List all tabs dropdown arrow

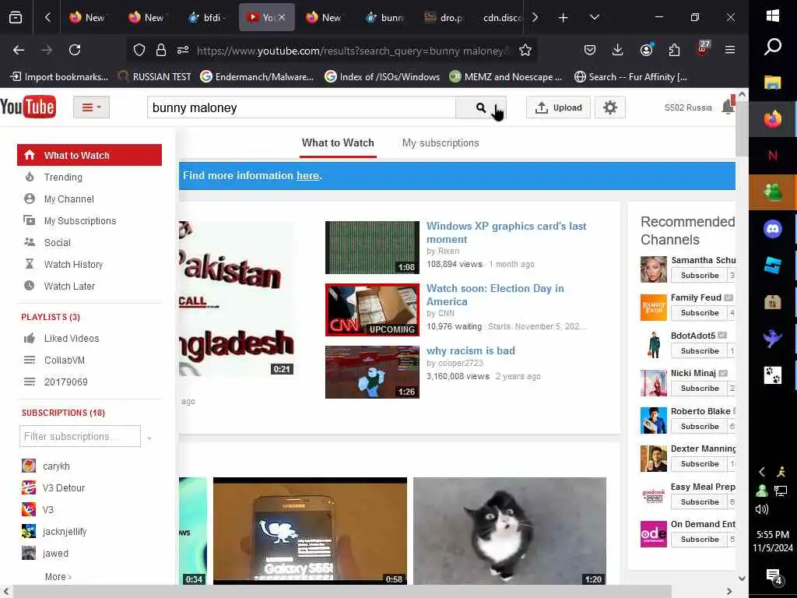(x=594, y=18)
